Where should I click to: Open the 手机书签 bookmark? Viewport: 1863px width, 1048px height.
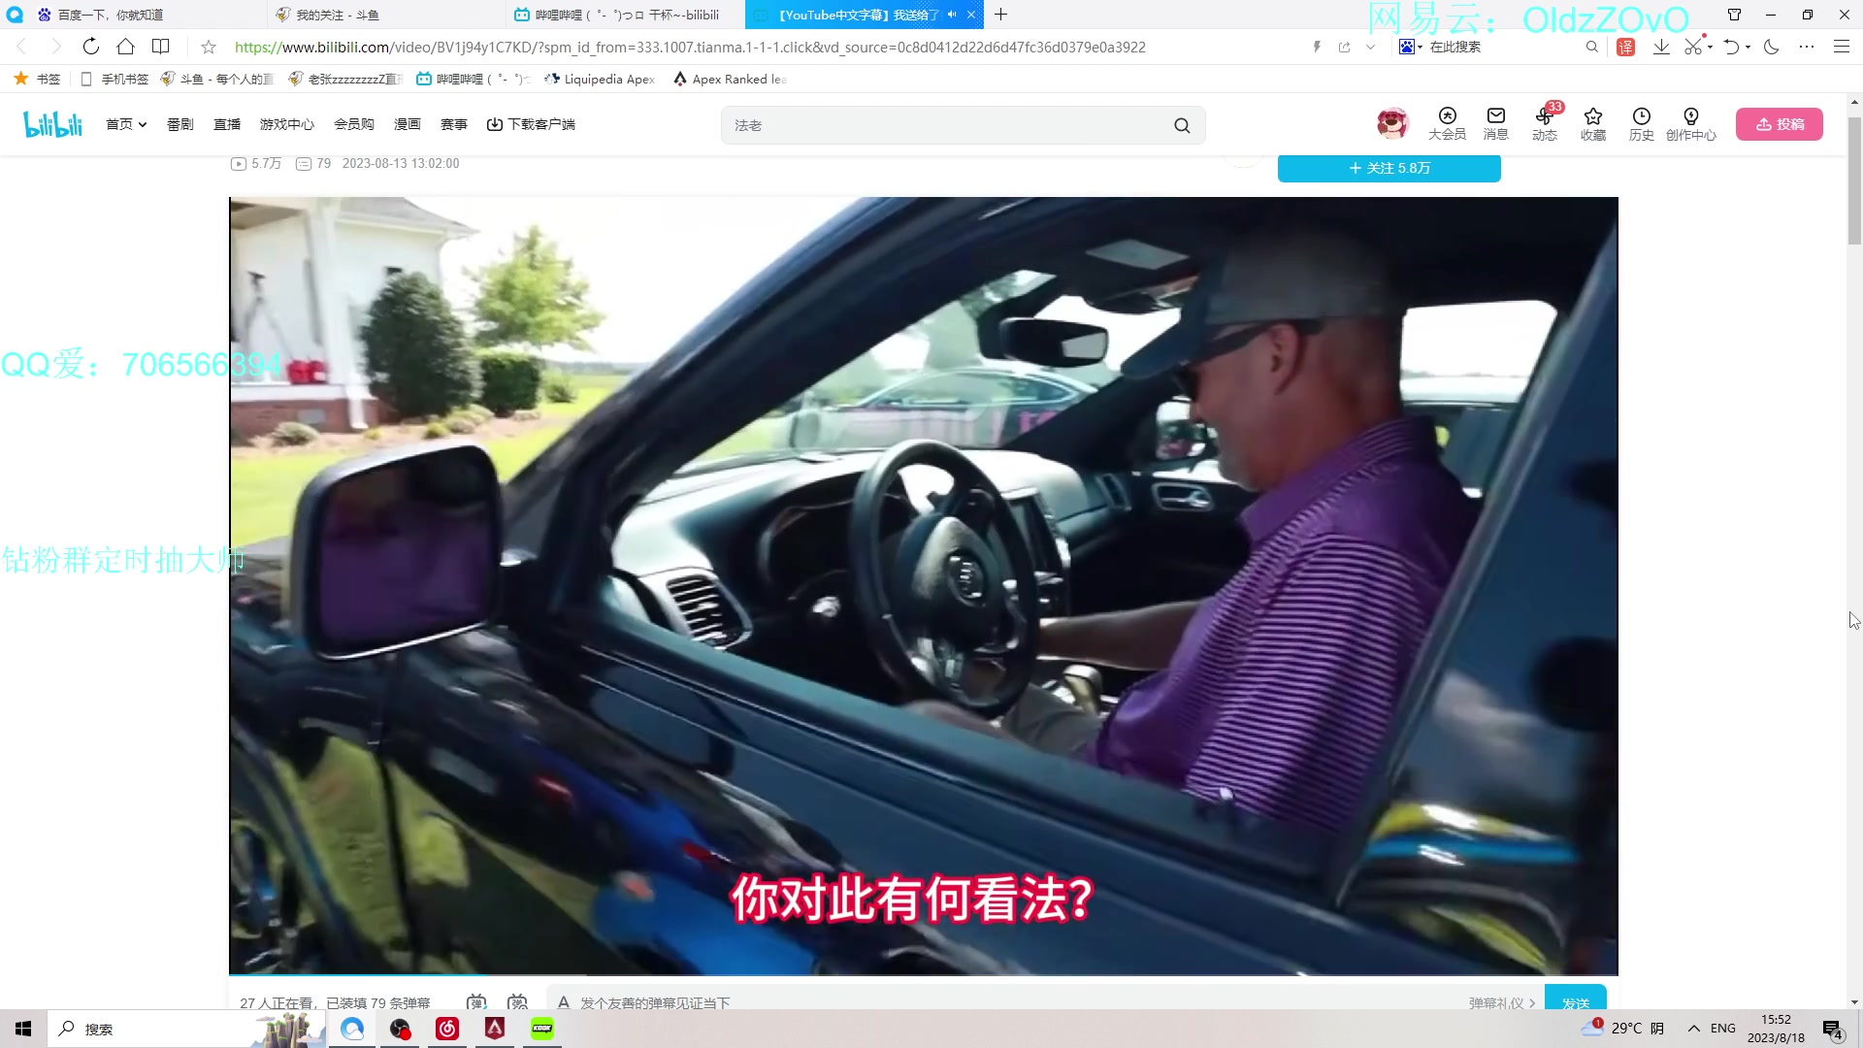pyautogui.click(x=114, y=79)
